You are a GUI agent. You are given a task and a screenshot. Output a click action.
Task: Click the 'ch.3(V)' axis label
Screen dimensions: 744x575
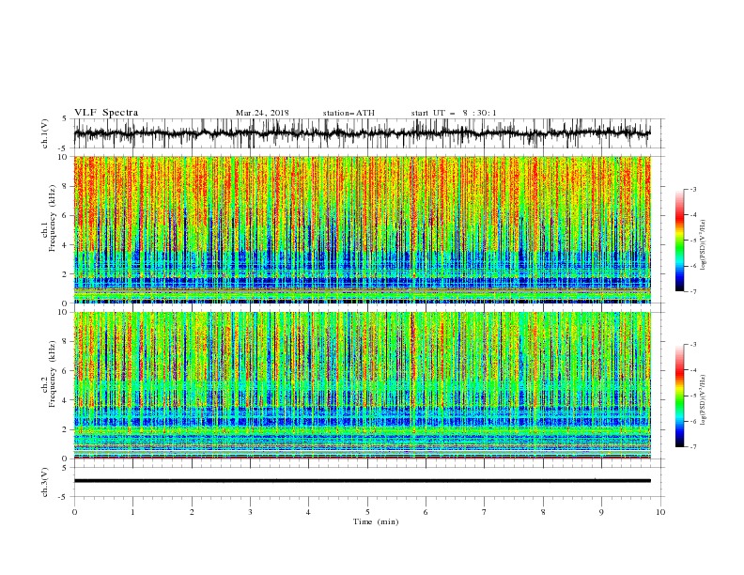(45, 482)
